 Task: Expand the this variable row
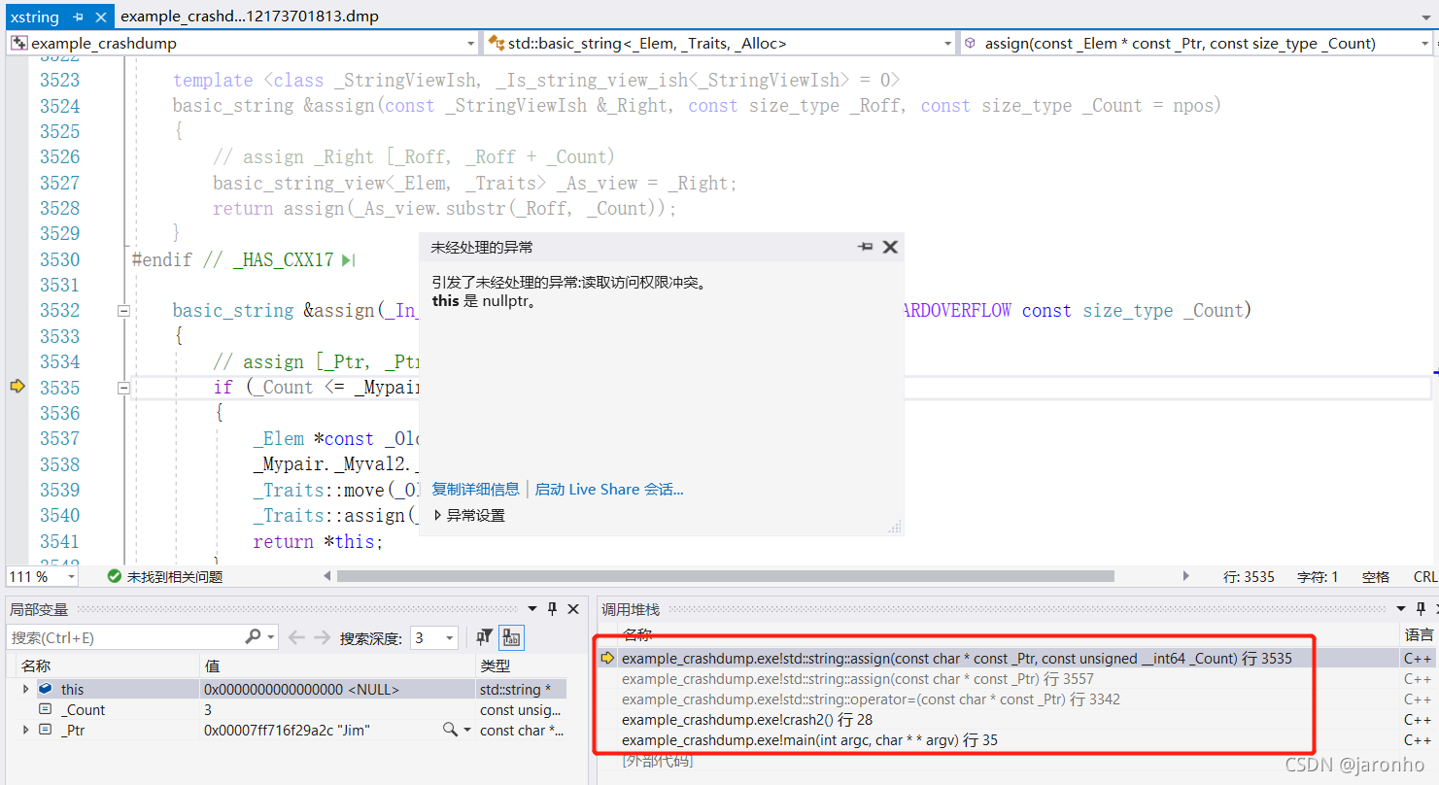(x=25, y=689)
